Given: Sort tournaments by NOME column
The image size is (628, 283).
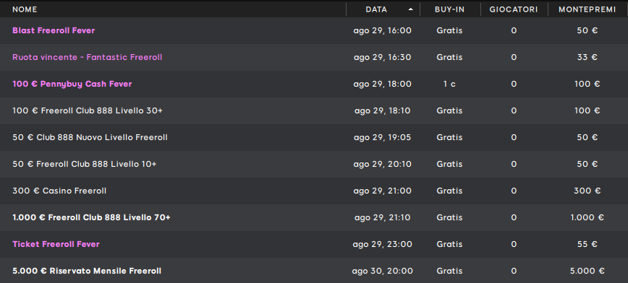Looking at the screenshot, I should (25, 9).
